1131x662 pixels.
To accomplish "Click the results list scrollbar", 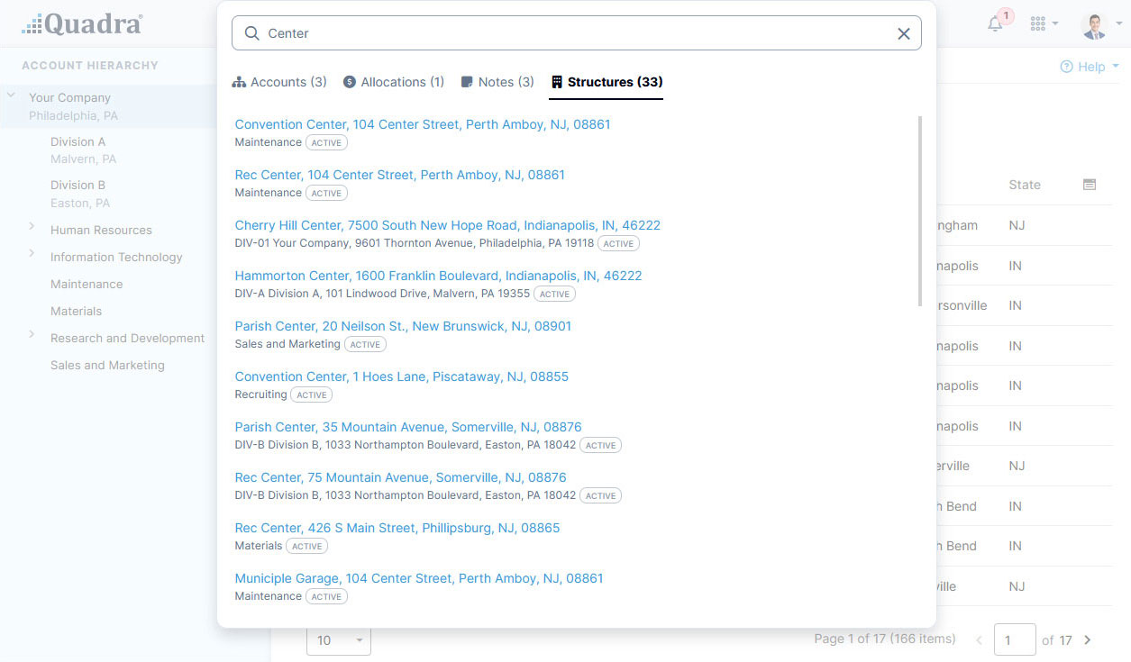I will point(919,211).
